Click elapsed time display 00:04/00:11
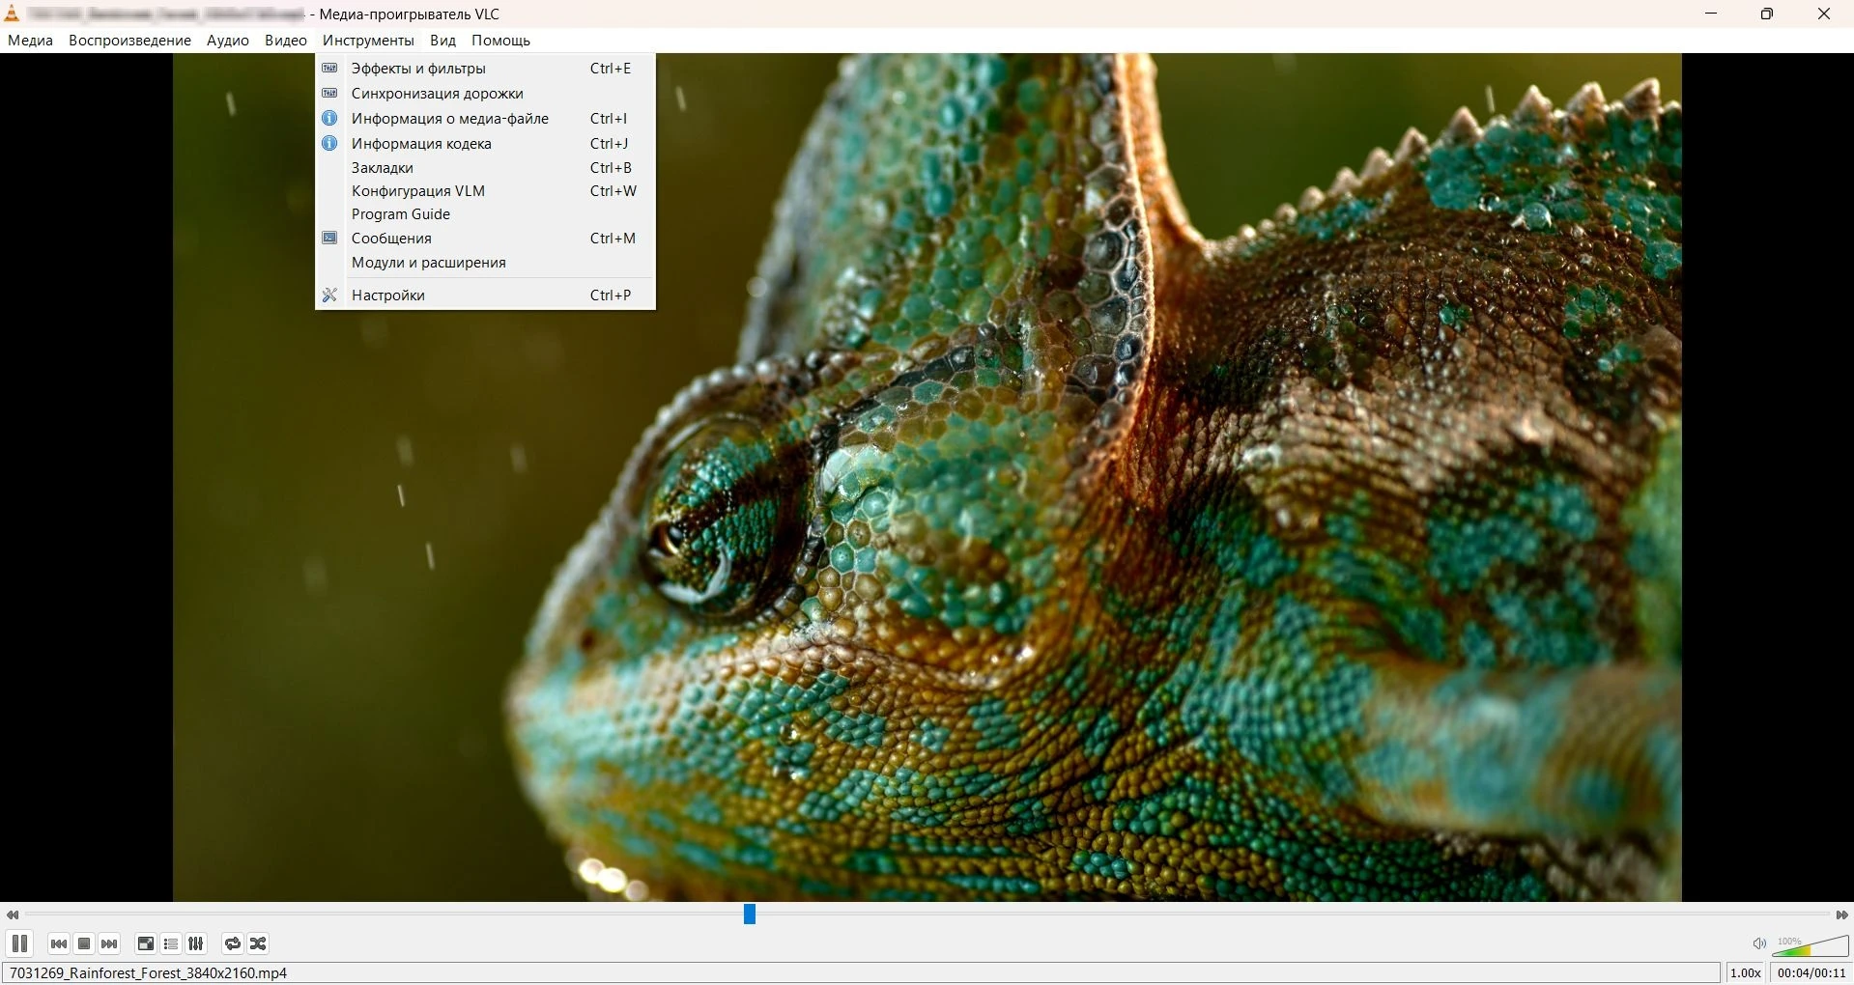Screen dimensions: 1854x985 coord(1811,972)
